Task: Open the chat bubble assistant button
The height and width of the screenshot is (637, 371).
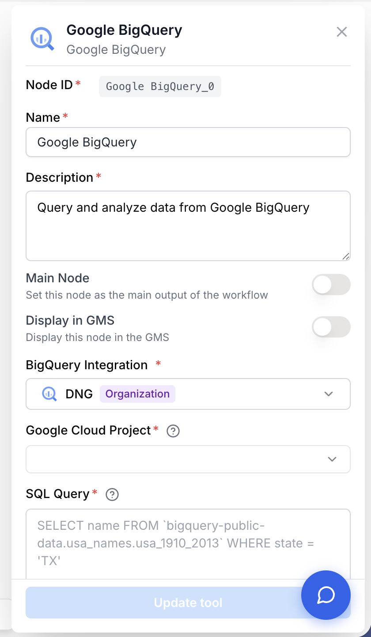Action: (x=326, y=595)
